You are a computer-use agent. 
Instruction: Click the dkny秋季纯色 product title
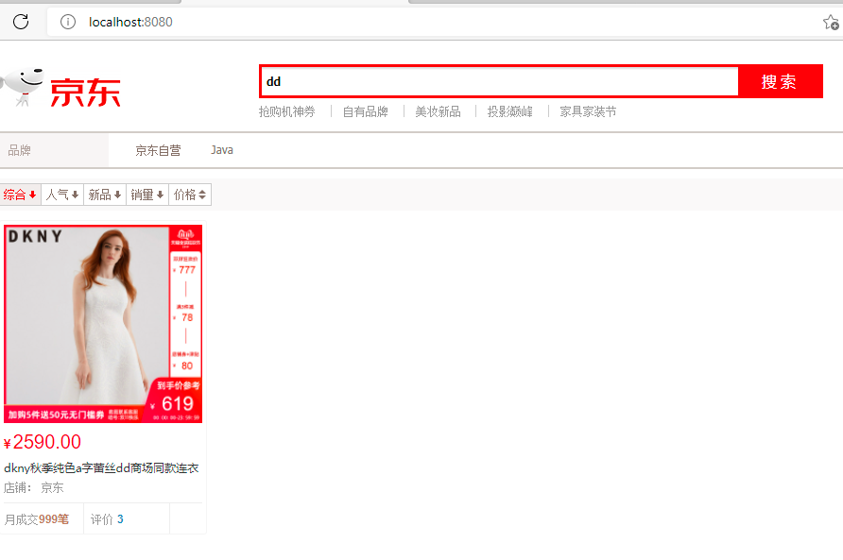coord(101,467)
